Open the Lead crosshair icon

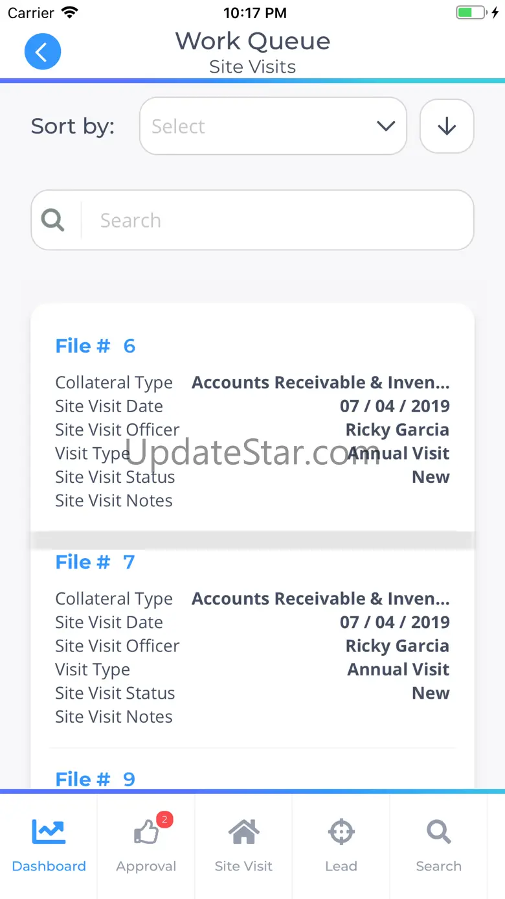click(x=341, y=832)
